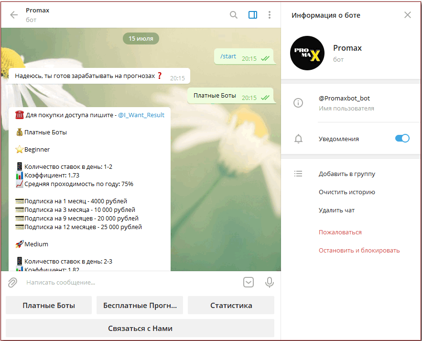Attach a file with the paperclip
This screenshot has width=422, height=341.
(12, 282)
